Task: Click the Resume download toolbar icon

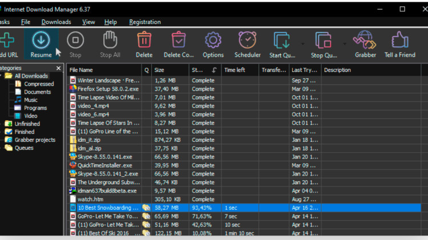Action: click(x=41, y=40)
